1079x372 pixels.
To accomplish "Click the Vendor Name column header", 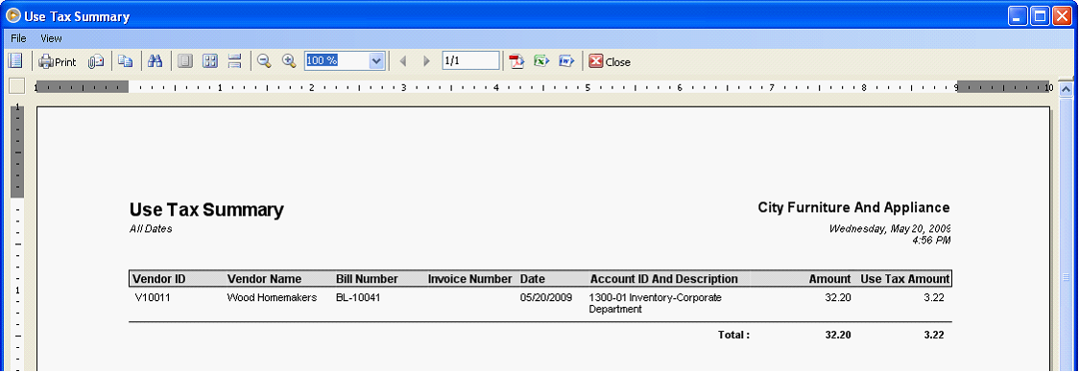I will [264, 278].
